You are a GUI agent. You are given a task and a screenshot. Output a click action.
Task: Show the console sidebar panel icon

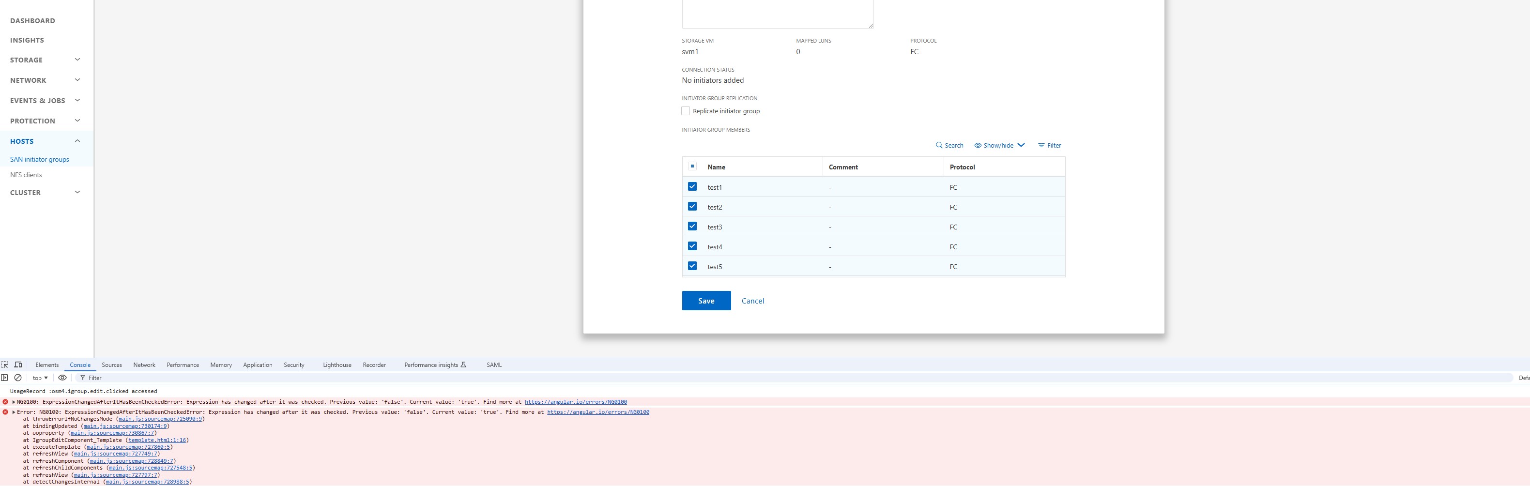tap(5, 378)
